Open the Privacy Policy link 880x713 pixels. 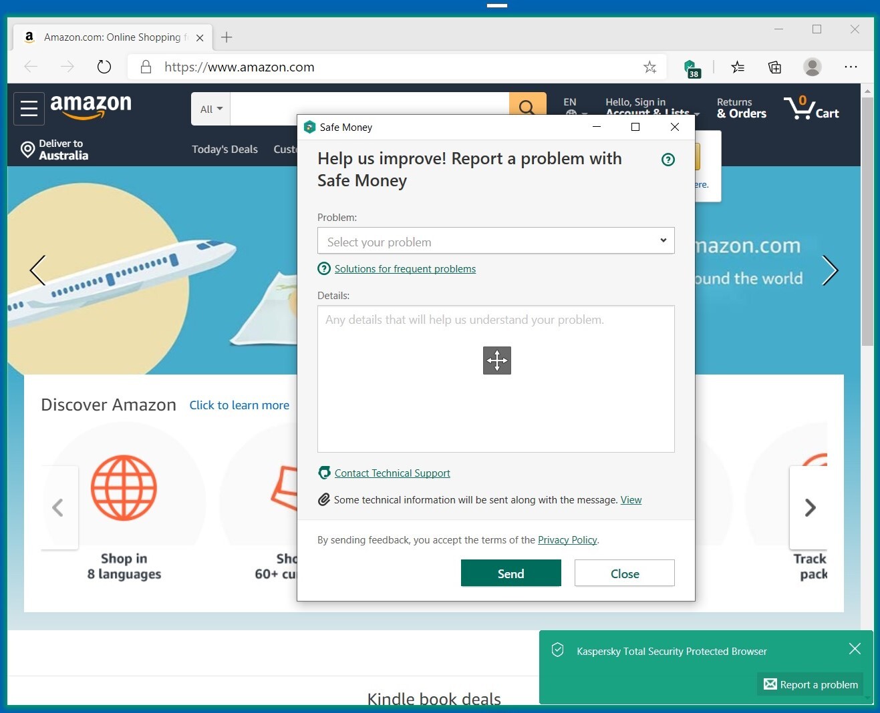pos(567,539)
